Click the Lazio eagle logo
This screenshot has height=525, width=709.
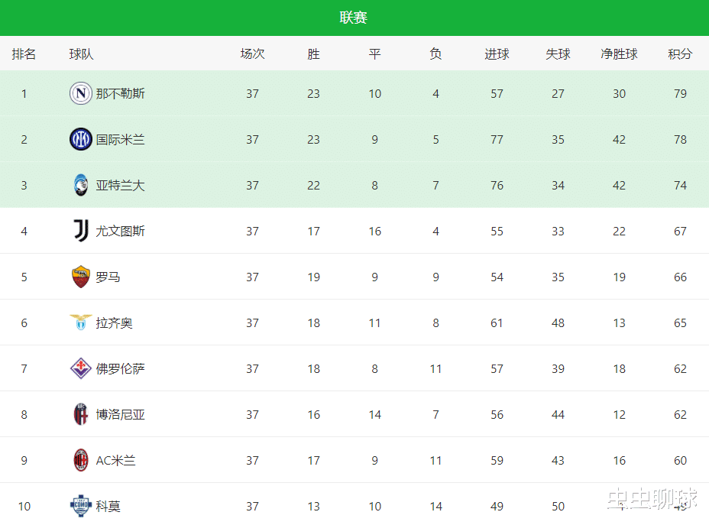click(x=81, y=322)
